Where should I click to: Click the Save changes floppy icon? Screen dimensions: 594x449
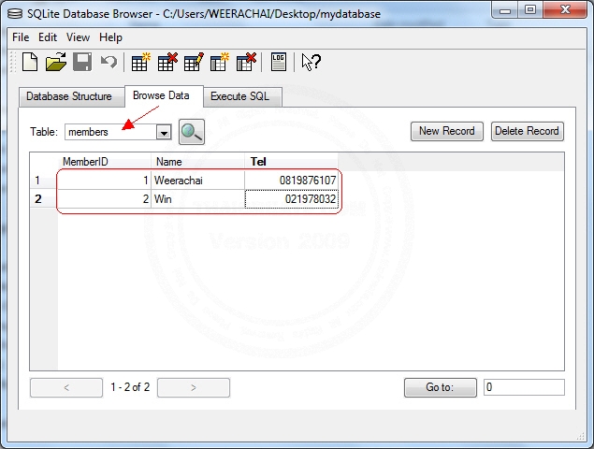tap(82, 62)
